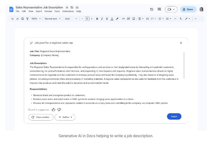
Task: Open version history clock icon
Action: click(x=152, y=9)
